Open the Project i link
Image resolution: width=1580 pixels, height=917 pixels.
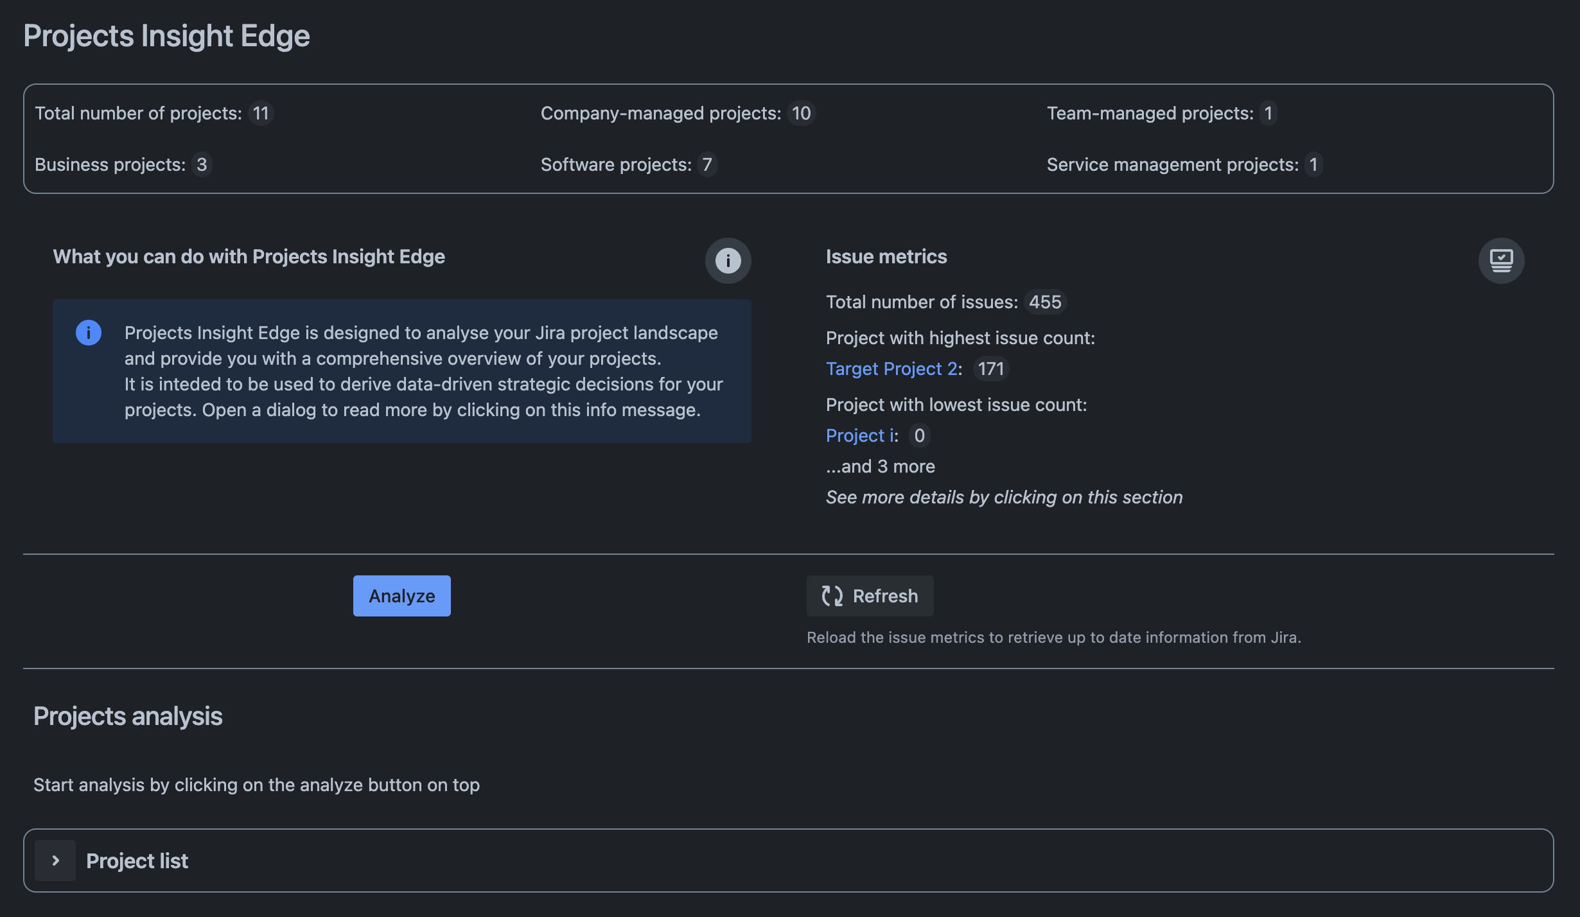(860, 435)
